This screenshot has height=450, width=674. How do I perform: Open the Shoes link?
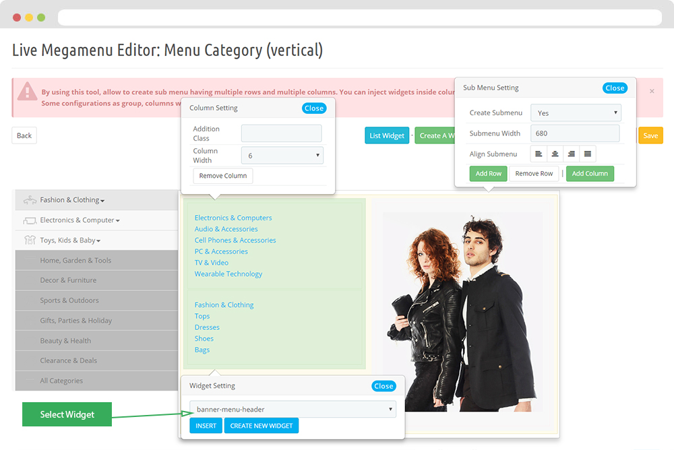tap(204, 338)
